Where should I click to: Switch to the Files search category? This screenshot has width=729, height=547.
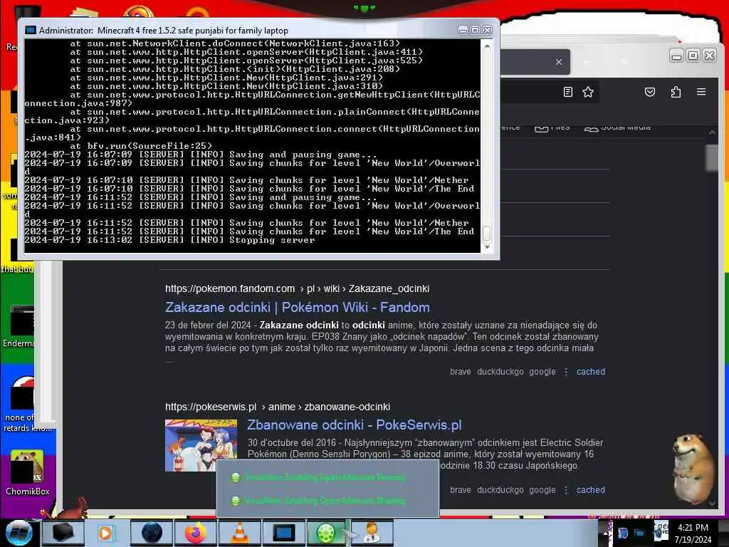point(552,127)
